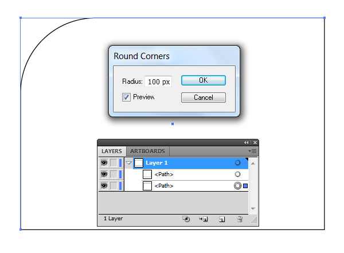344x253 pixels.
Task: Click the Make/Release Clipping Mask icon
Action: 186,219
